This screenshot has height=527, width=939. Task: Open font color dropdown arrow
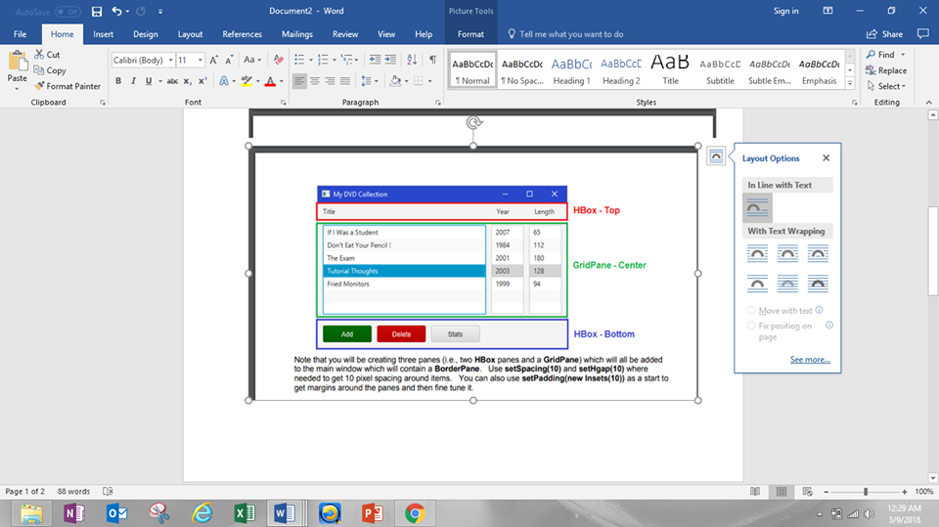click(x=282, y=81)
